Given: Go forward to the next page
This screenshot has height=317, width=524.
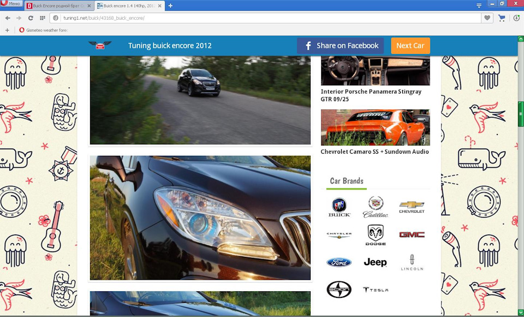Looking at the screenshot, I should (x=19, y=18).
